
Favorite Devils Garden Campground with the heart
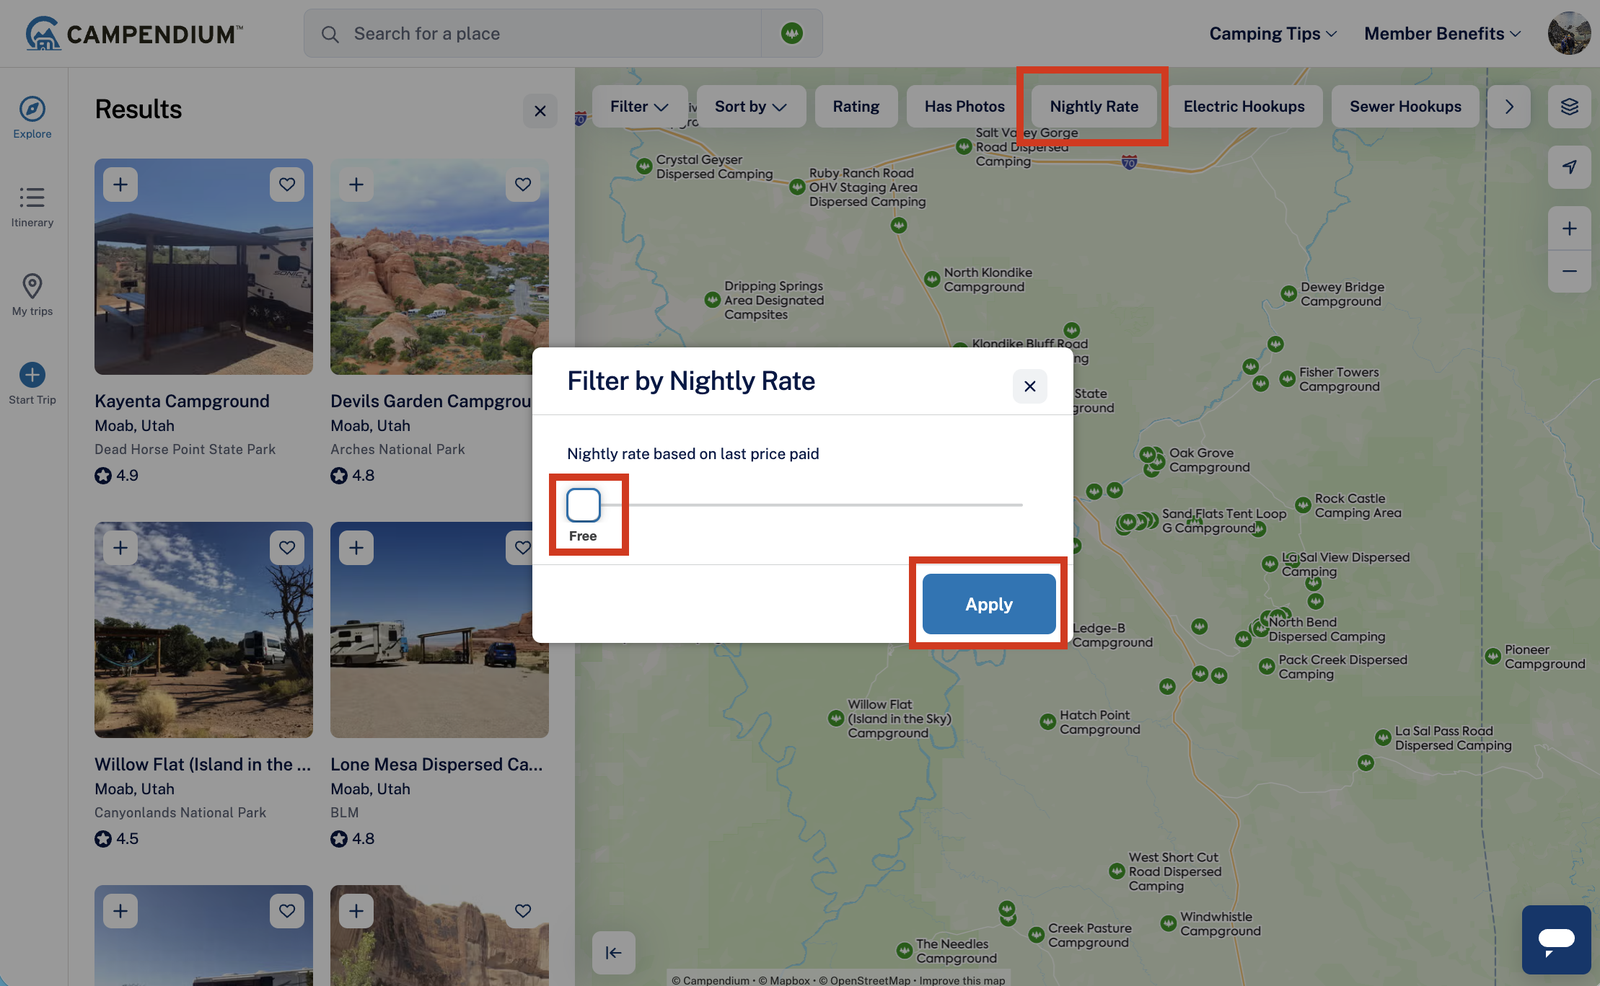click(x=523, y=185)
